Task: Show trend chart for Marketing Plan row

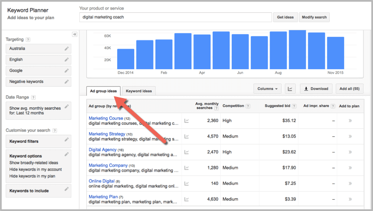Action: (186, 199)
